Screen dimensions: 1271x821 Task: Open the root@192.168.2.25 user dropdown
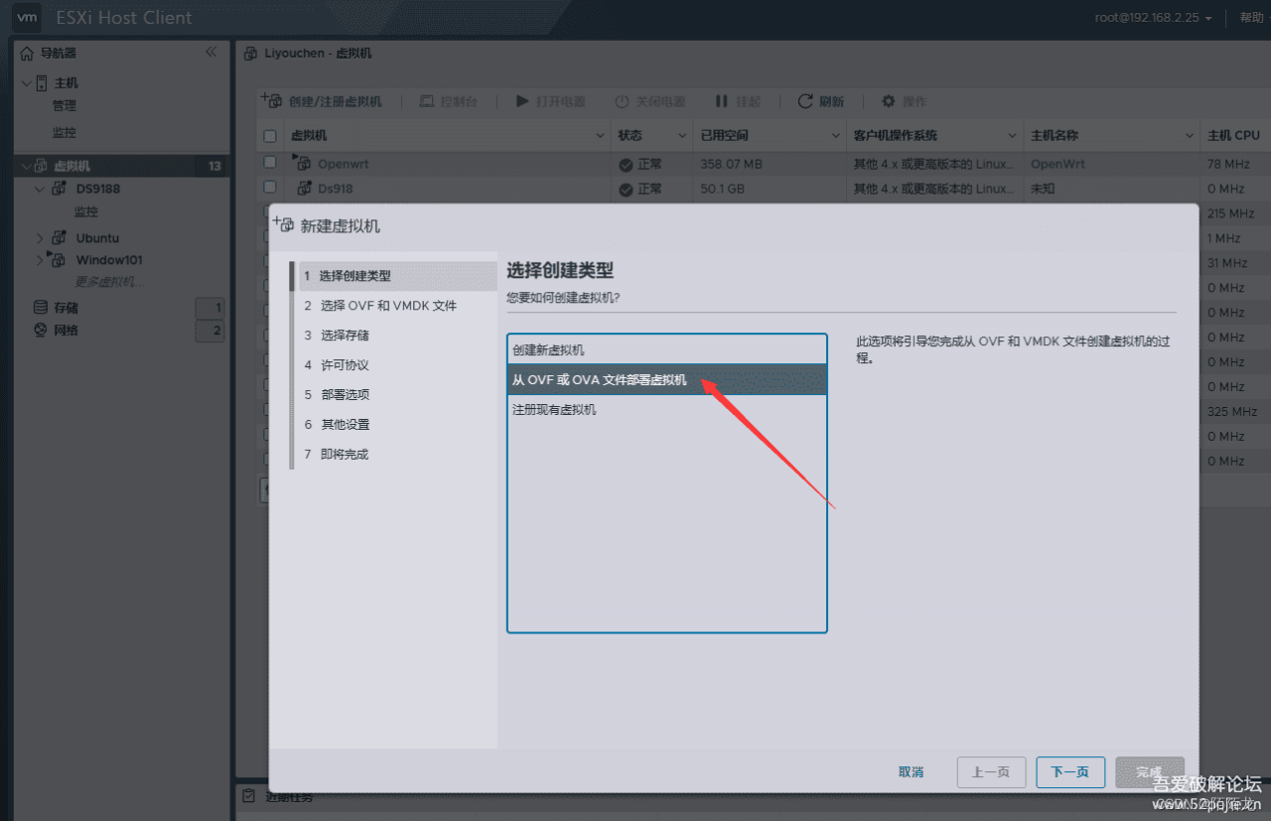click(x=1153, y=18)
